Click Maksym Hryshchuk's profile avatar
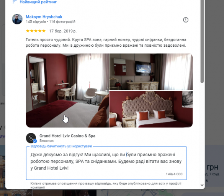Viewport: 224px width, 196px height. (17, 19)
